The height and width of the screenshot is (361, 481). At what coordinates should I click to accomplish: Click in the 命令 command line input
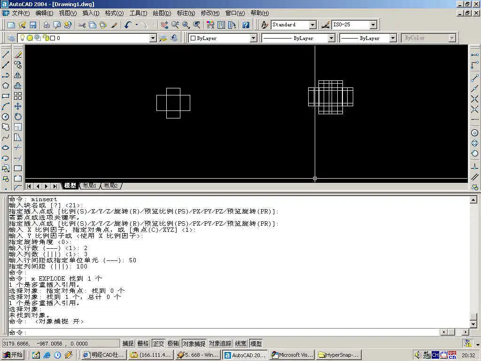[x=224, y=332]
